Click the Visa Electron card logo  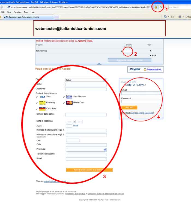pyautogui.click(x=69, y=96)
